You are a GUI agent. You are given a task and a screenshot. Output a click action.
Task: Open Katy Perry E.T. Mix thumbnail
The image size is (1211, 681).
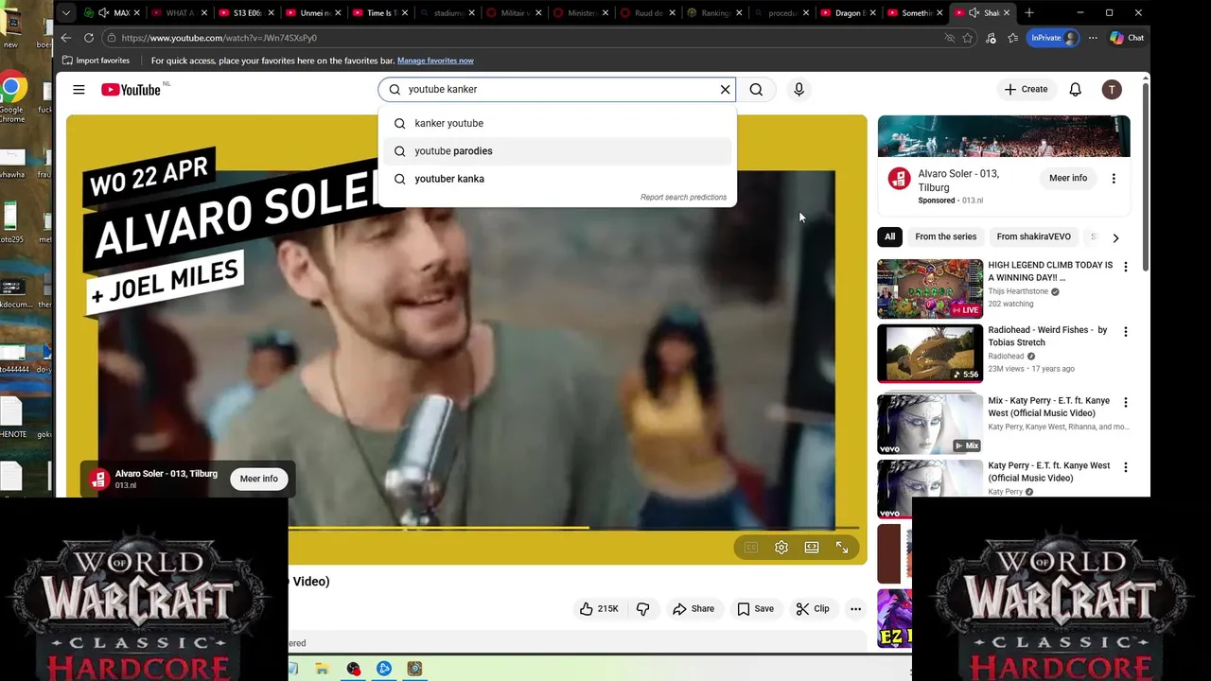(x=930, y=424)
